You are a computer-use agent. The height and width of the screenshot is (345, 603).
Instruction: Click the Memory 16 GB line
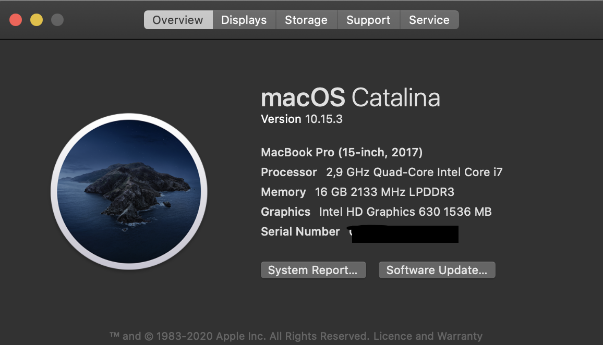tap(357, 192)
